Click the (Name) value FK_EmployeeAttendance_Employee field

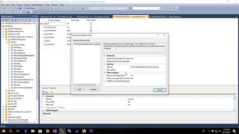148,67
